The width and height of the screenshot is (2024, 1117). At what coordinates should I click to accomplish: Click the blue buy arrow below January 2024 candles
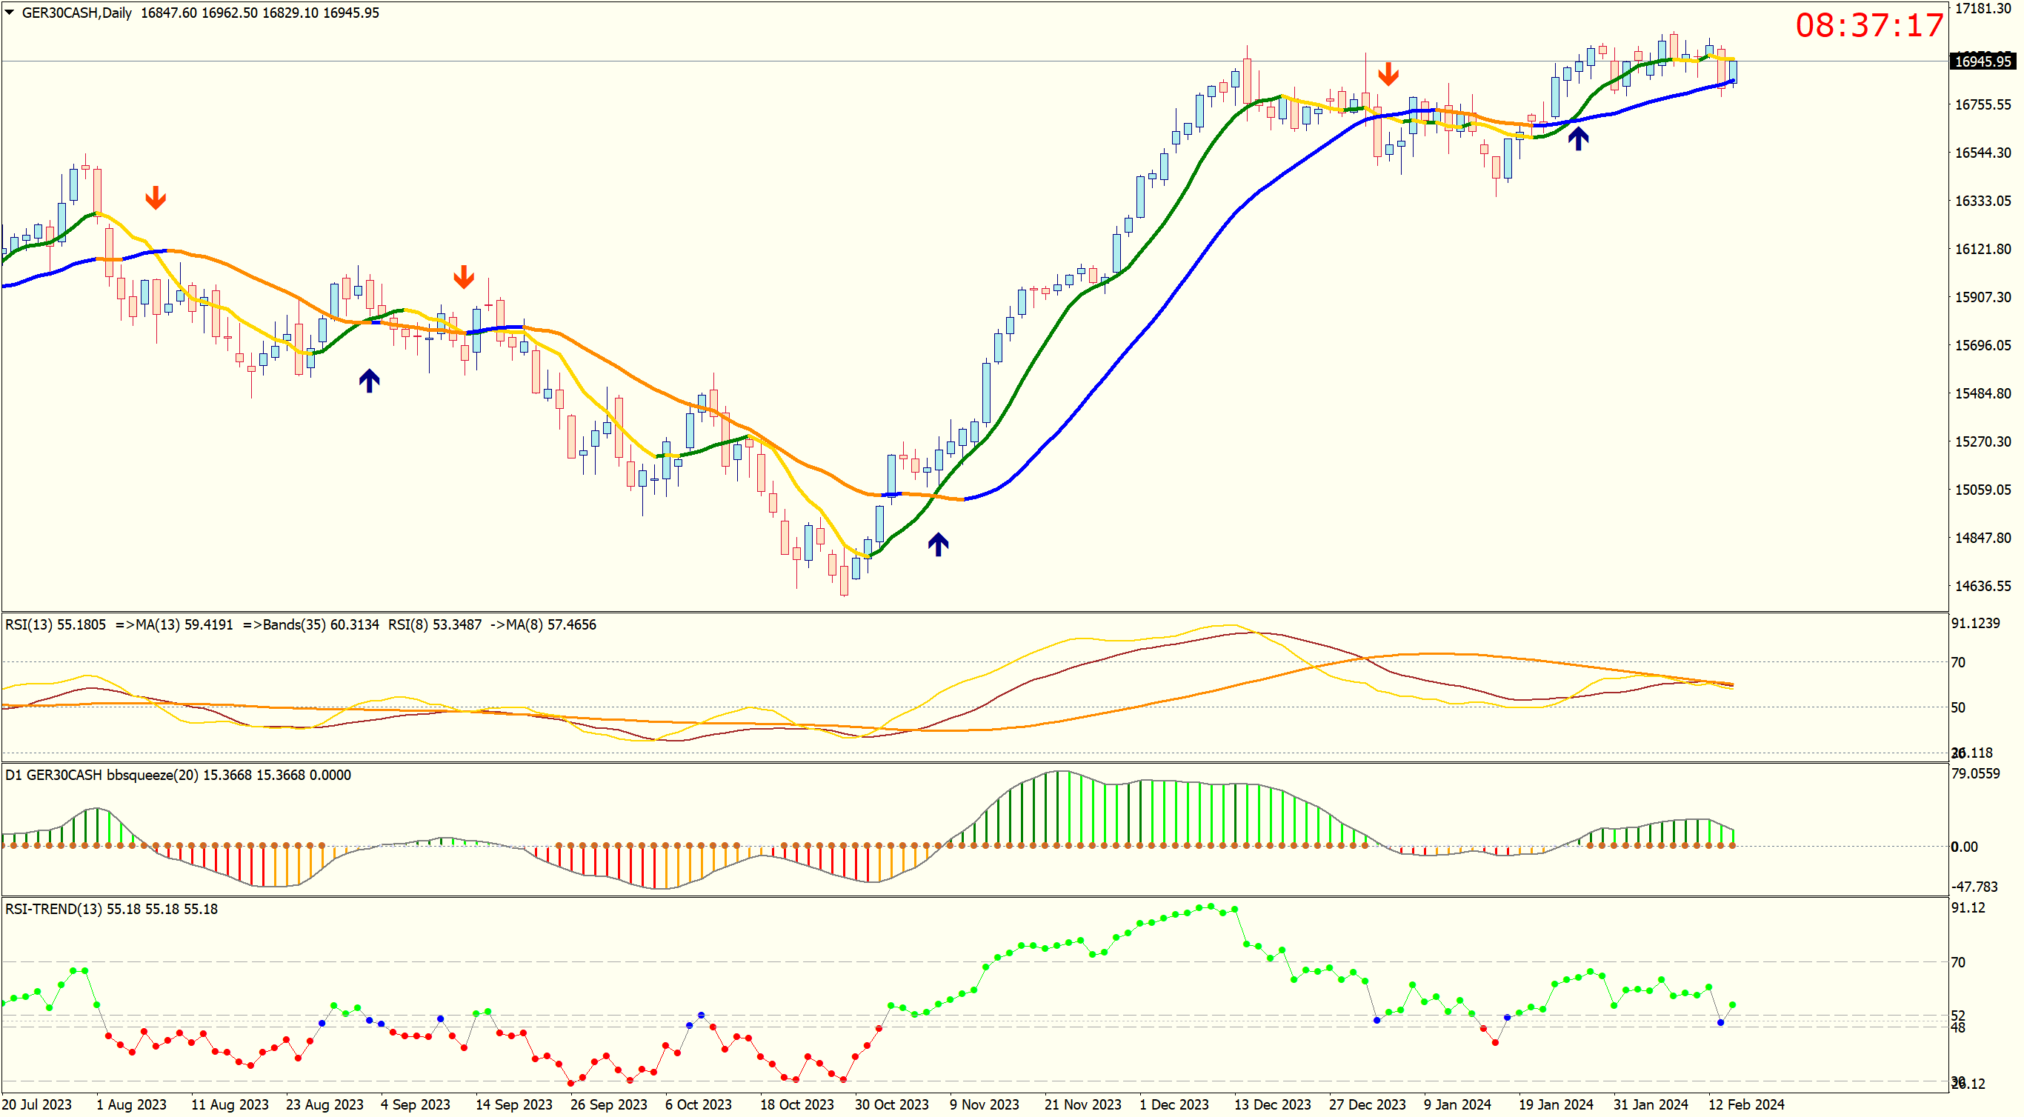point(1578,139)
